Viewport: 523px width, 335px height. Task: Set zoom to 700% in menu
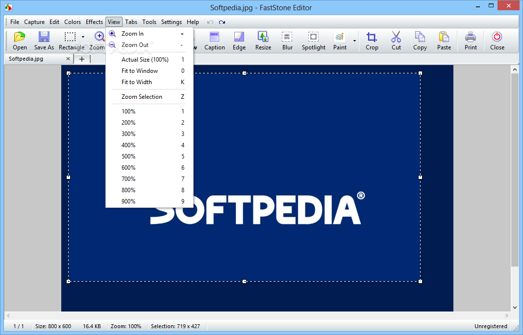pyautogui.click(x=149, y=179)
